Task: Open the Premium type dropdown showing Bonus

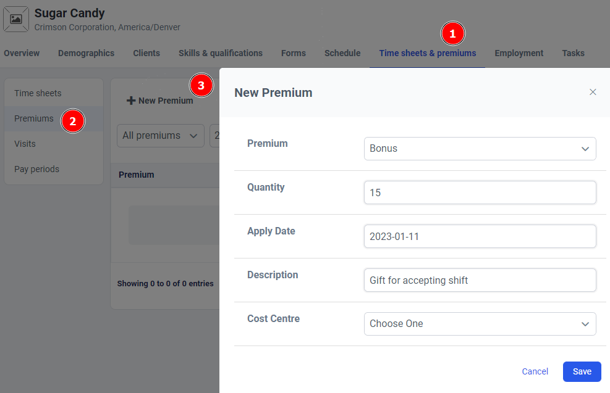Action: pyautogui.click(x=480, y=149)
